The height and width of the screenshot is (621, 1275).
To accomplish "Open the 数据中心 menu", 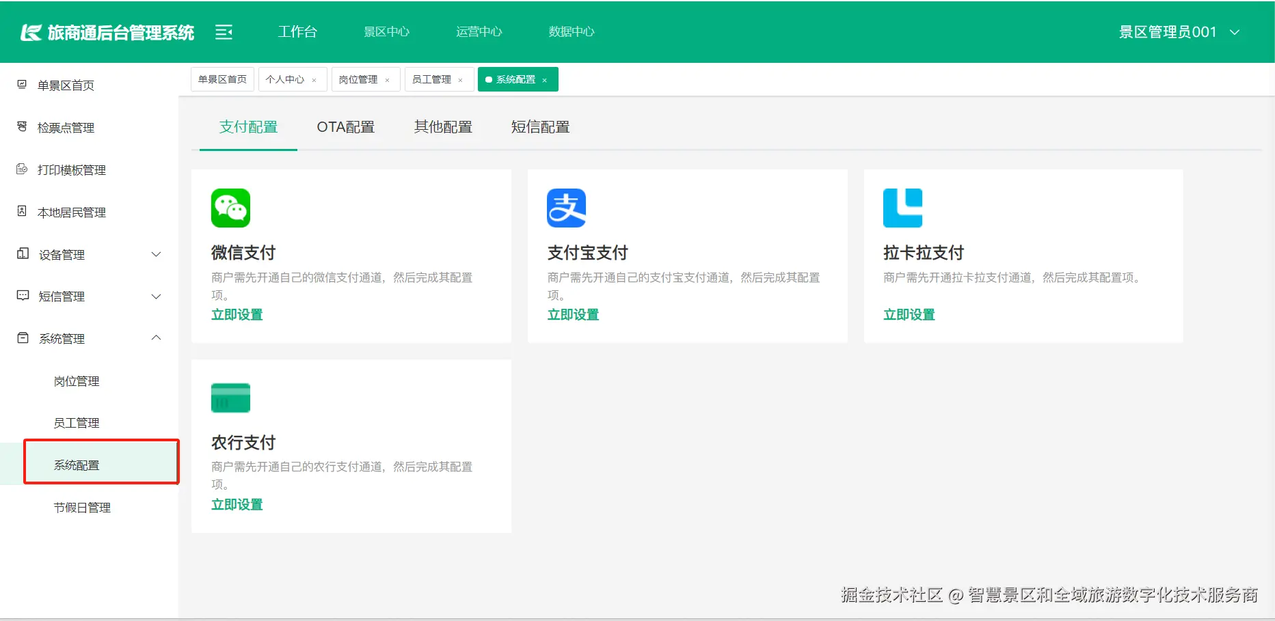I will (571, 31).
